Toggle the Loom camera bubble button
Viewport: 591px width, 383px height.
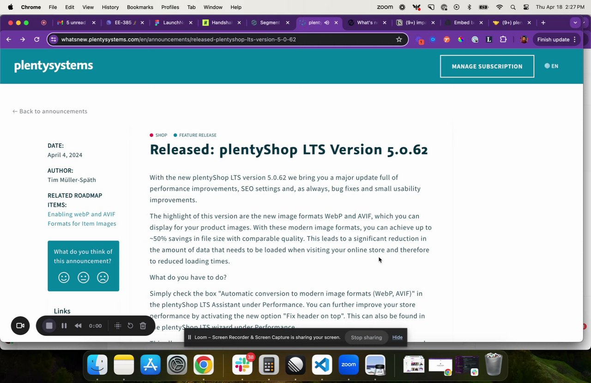20,326
